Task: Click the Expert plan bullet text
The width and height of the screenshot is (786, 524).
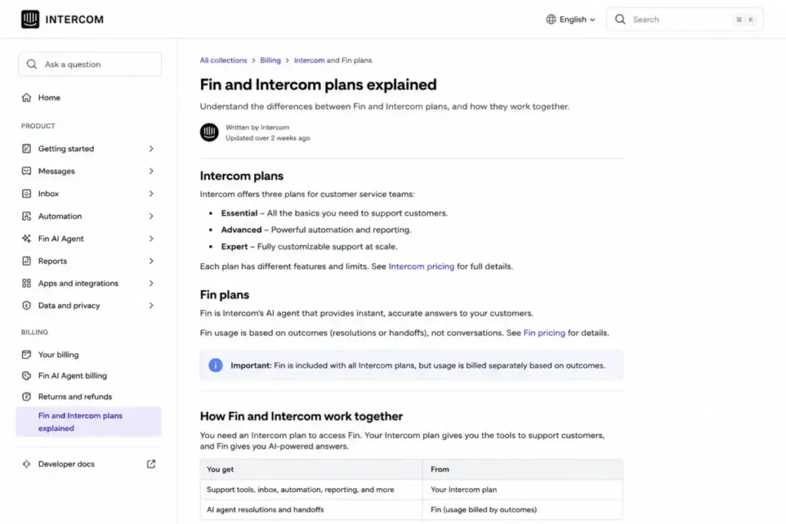Action: [309, 246]
